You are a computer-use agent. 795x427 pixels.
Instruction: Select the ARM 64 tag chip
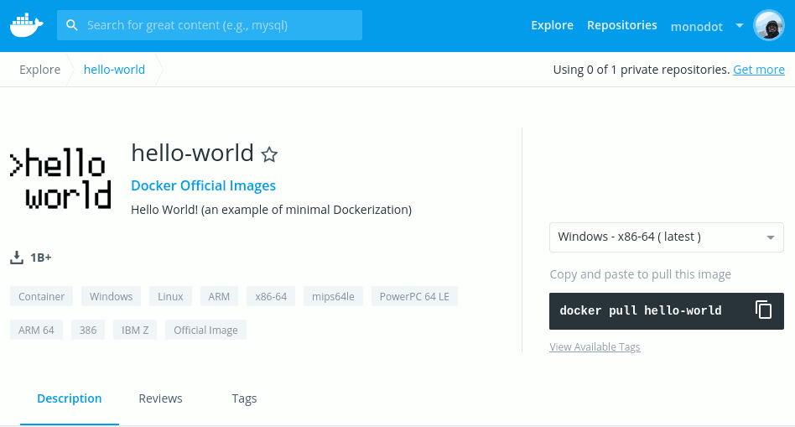click(36, 330)
